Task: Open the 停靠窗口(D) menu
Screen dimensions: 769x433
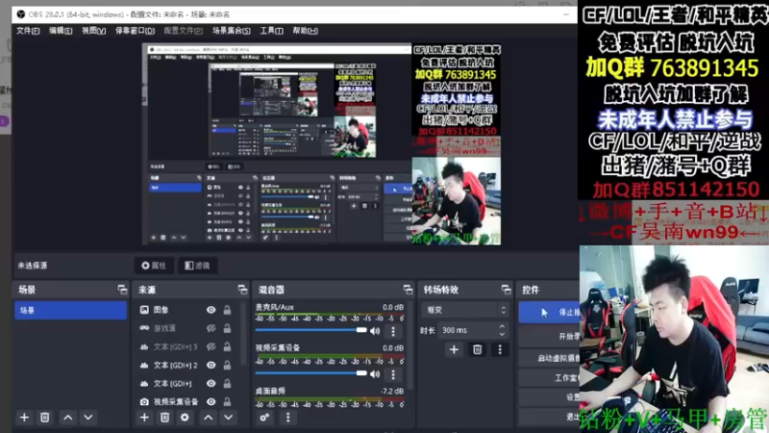Action: pyautogui.click(x=135, y=31)
